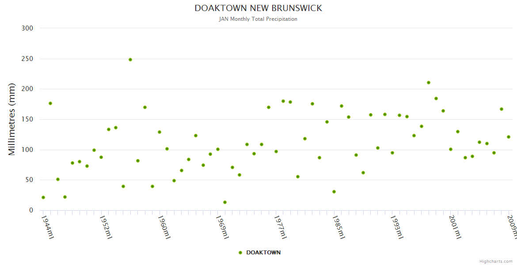The image size is (517, 265).
Task: Toggle DOAKTOWN series via legend label
Action: tap(263, 253)
